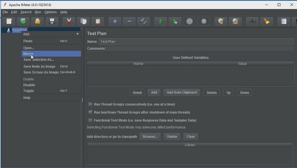Image resolution: width=297 pixels, height=168 pixels.
Task: Click the Comments input field
Action: point(200,48)
